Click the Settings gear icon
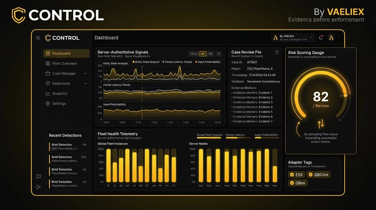Viewport: 376px width, 210px height. (x=48, y=104)
